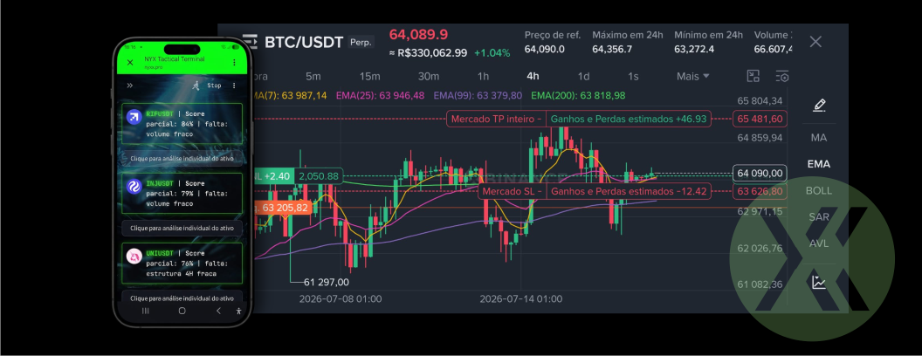Select the AVL indicator
The image size is (922, 356).
(818, 243)
